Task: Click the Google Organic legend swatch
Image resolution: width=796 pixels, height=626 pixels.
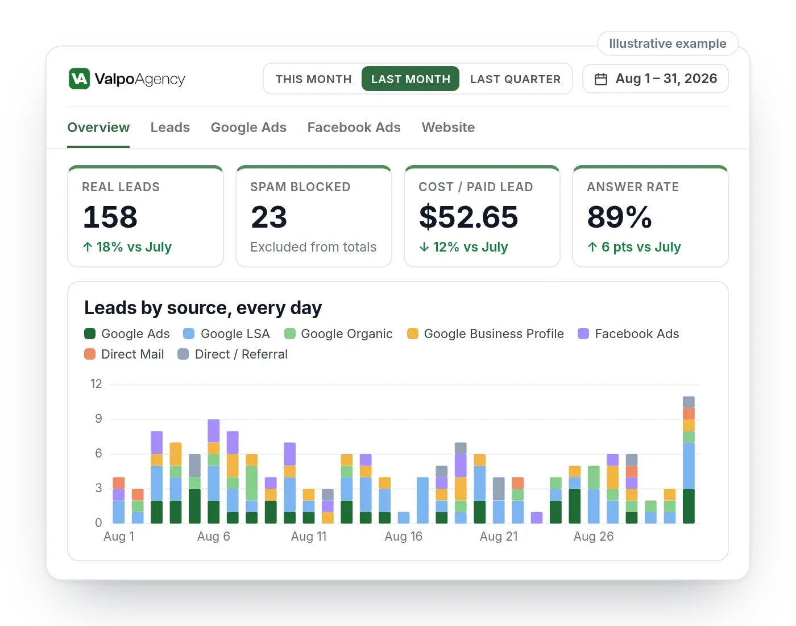Action: click(x=290, y=333)
